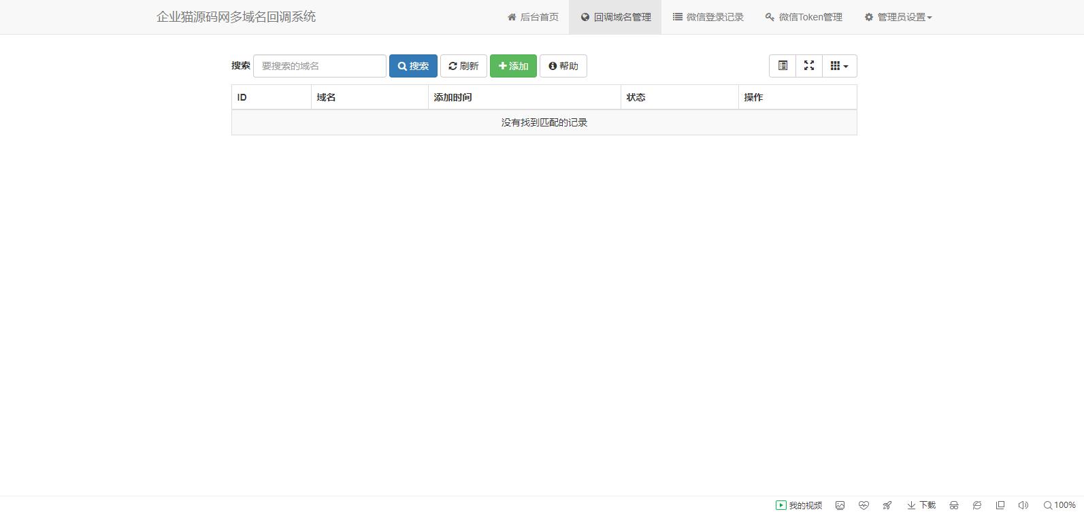1084x514 pixels.
Task: Click the picture icon in status bar
Action: click(x=840, y=505)
